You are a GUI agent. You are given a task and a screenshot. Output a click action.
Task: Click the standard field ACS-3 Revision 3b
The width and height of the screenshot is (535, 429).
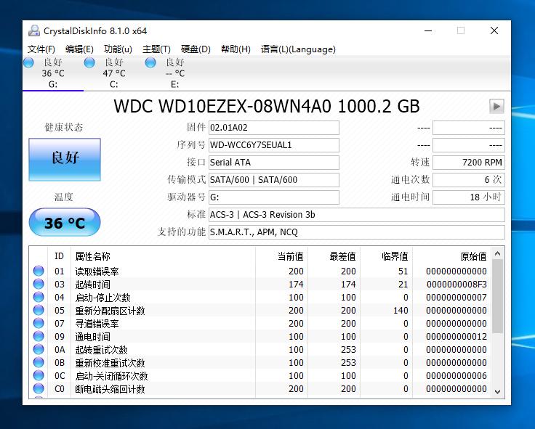click(x=357, y=215)
